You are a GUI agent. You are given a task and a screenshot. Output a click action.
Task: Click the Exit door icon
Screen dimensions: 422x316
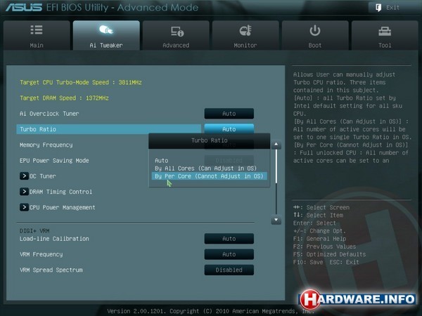pyautogui.click(x=378, y=7)
